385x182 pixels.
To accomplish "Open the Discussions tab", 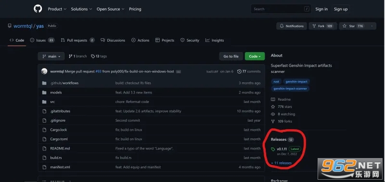I will click(113, 40).
